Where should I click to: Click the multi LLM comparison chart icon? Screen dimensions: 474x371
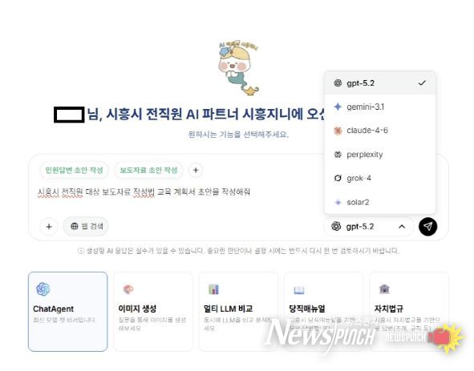[213, 289]
